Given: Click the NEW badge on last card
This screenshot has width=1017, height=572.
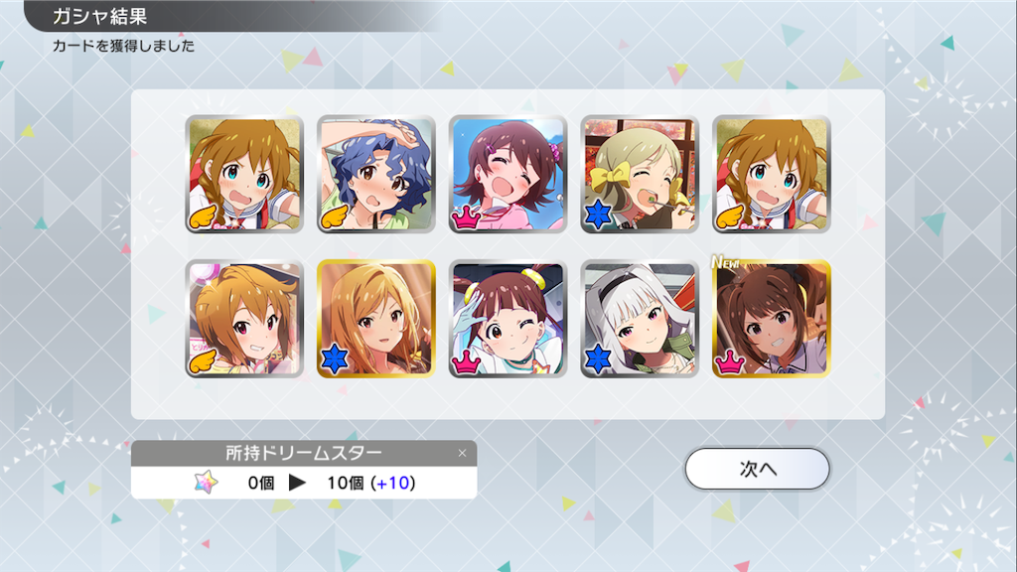Looking at the screenshot, I should click(x=726, y=262).
